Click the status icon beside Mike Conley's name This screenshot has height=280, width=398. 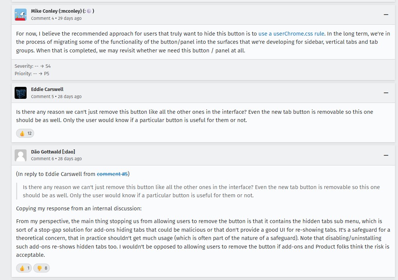[x=89, y=11]
